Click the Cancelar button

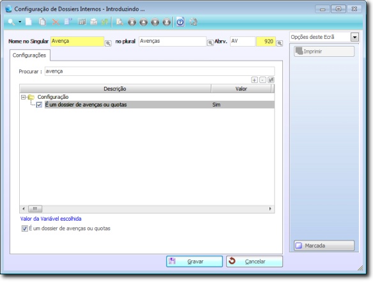click(x=255, y=262)
